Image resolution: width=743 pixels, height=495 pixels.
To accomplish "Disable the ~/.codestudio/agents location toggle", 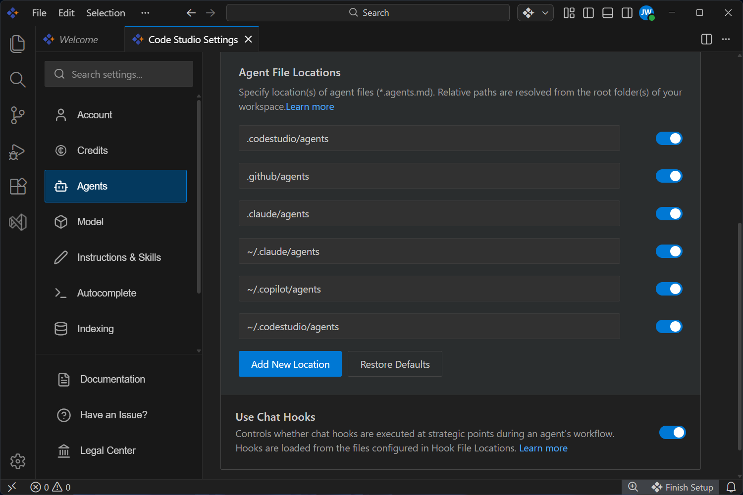I will [669, 327].
